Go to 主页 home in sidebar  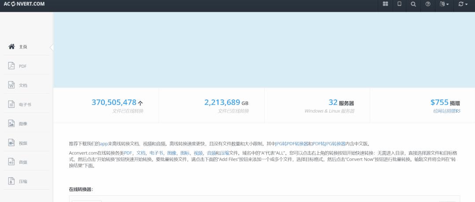tap(23, 47)
